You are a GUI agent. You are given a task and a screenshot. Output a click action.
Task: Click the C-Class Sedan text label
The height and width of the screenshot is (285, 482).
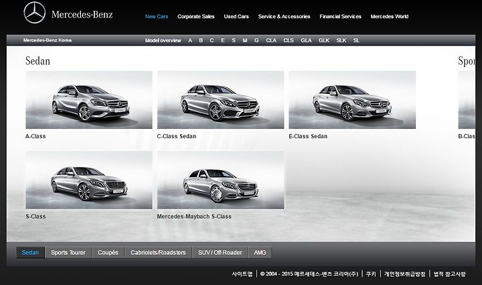[177, 136]
